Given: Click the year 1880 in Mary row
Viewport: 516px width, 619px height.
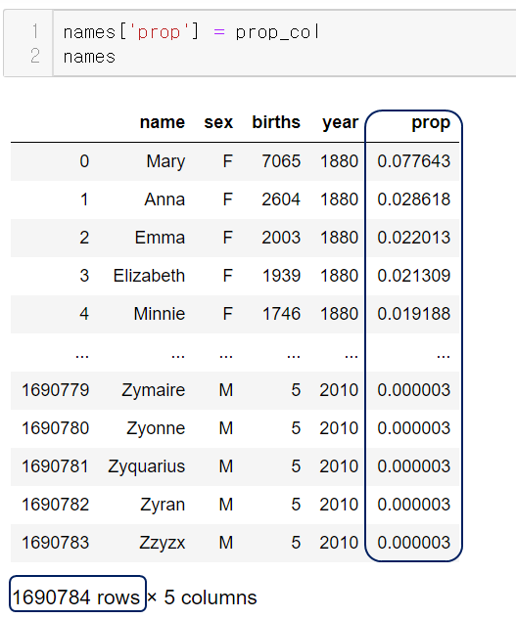Looking at the screenshot, I should [339, 161].
